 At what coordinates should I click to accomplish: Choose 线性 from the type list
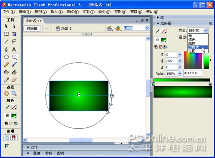point(192,43)
